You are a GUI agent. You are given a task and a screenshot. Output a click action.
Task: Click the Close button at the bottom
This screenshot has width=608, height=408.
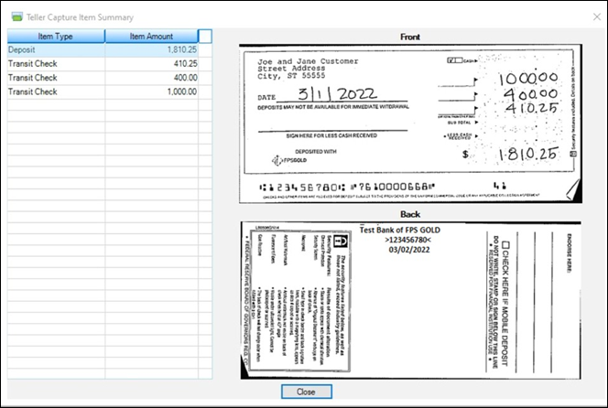click(x=307, y=392)
